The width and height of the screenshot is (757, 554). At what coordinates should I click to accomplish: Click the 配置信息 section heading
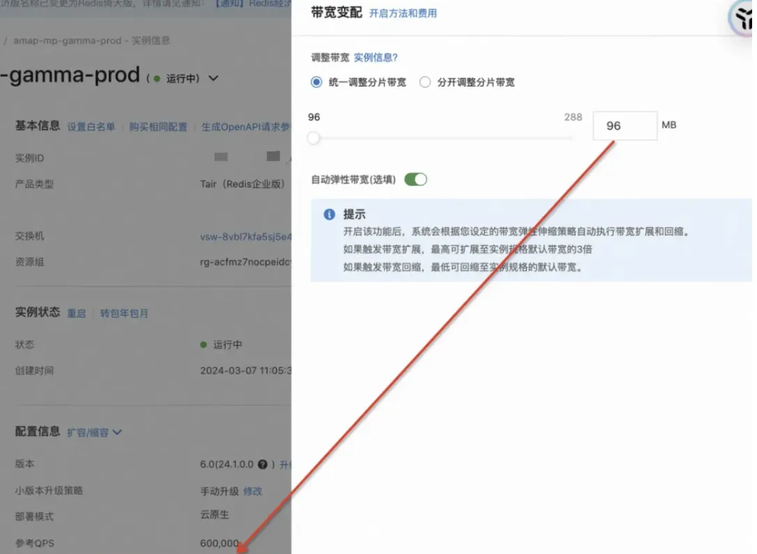(x=37, y=431)
